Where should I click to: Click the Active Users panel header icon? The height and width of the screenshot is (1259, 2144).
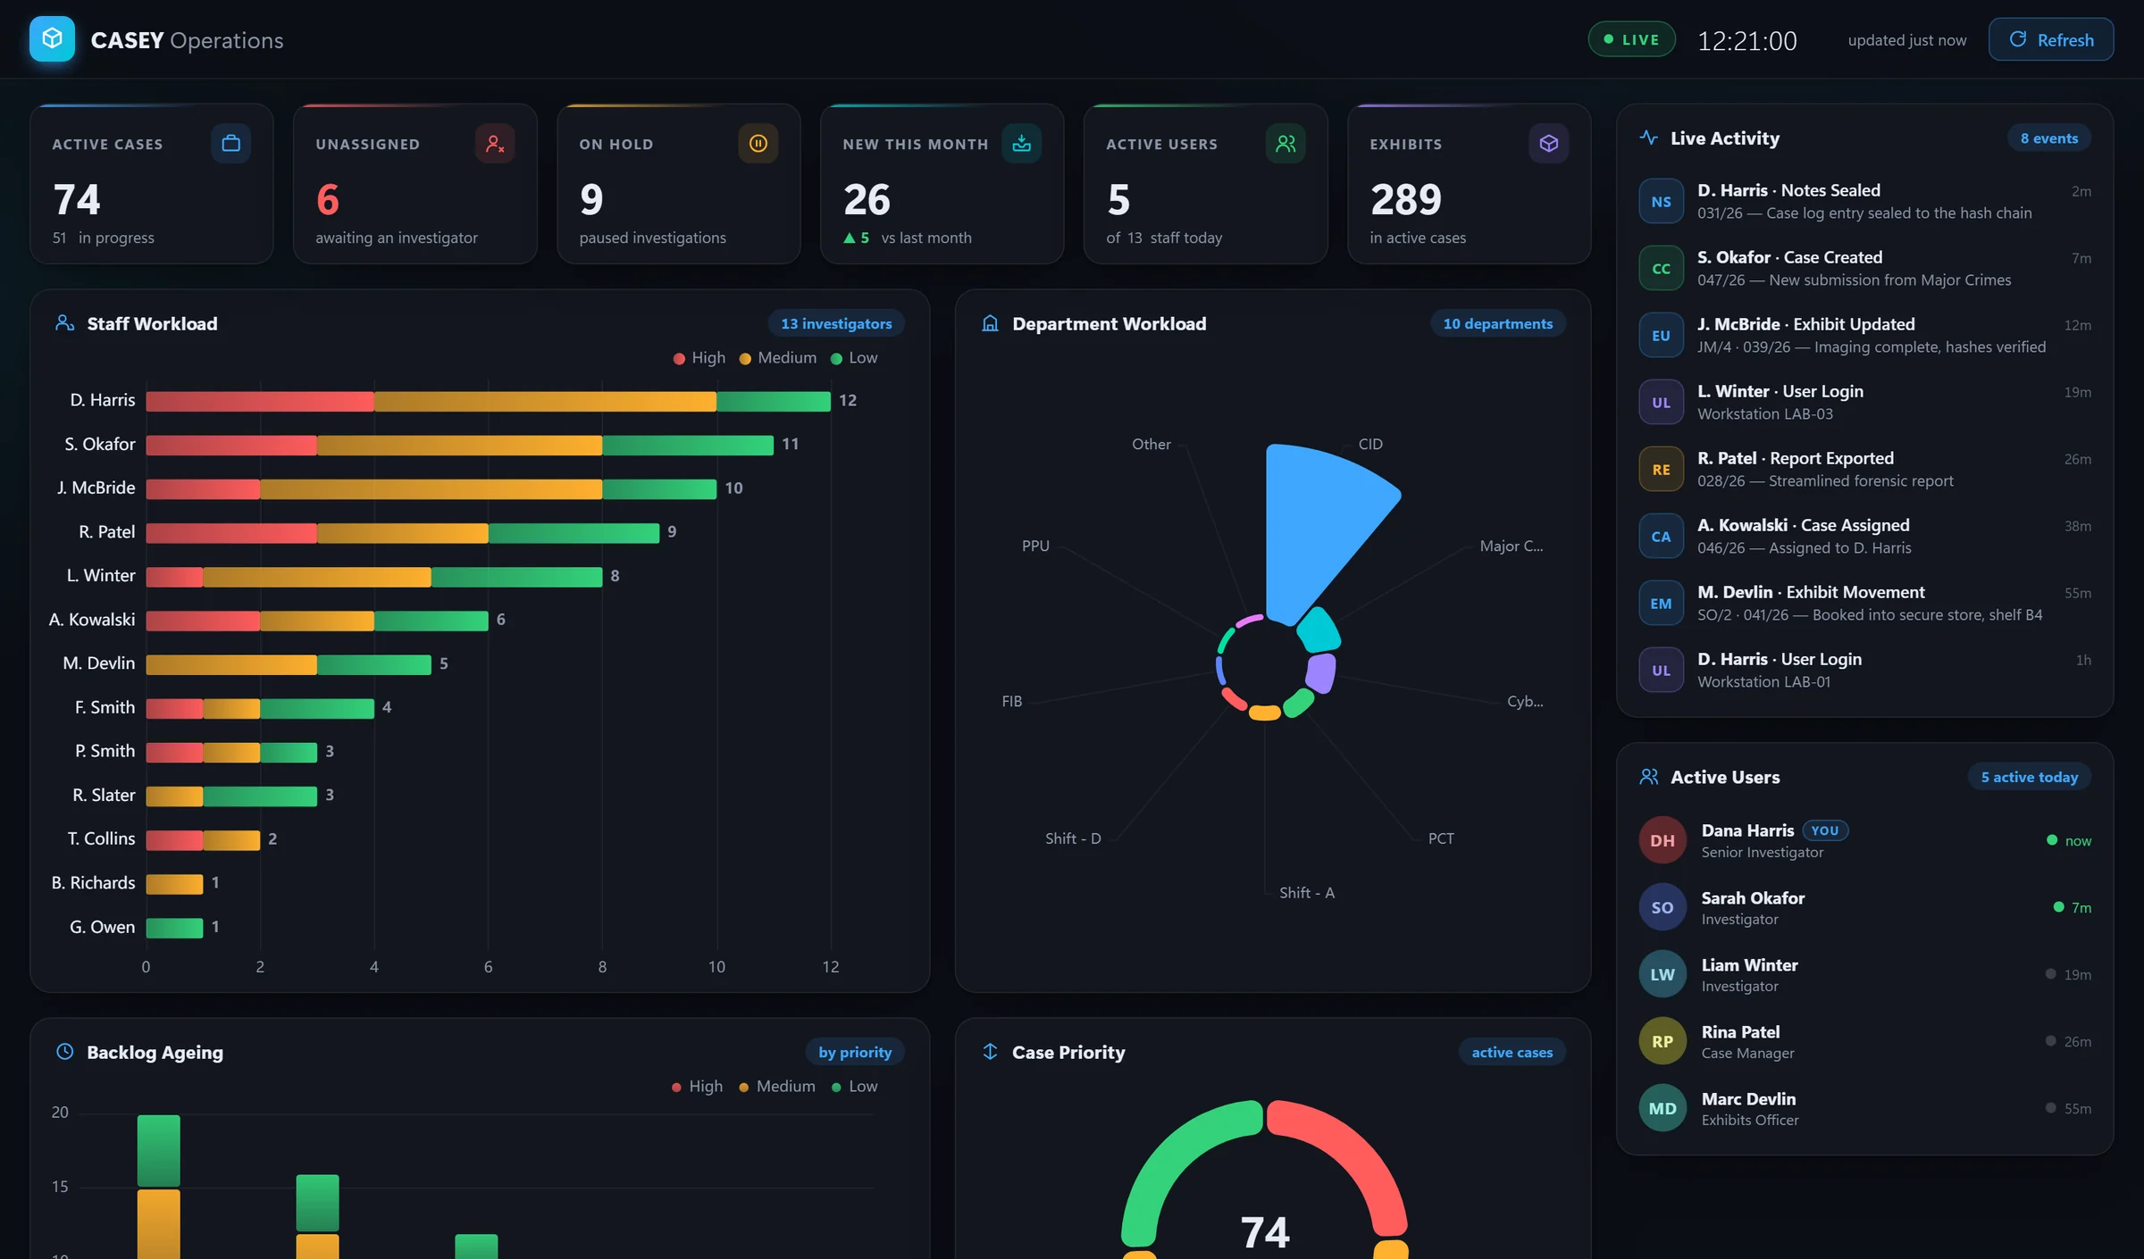[x=1649, y=777]
